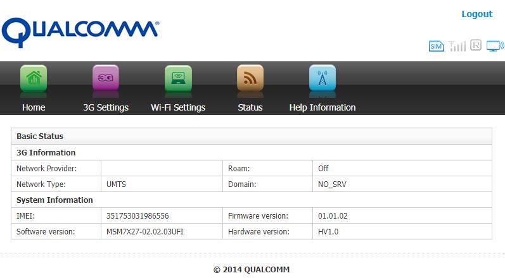This screenshot has width=505, height=278.
Task: Click the connected computer status icon
Action: [494, 45]
